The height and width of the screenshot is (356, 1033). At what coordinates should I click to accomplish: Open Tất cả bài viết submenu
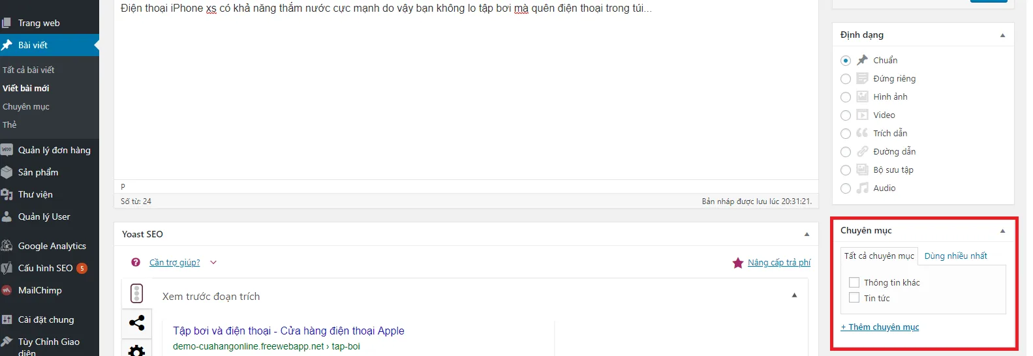pos(29,70)
